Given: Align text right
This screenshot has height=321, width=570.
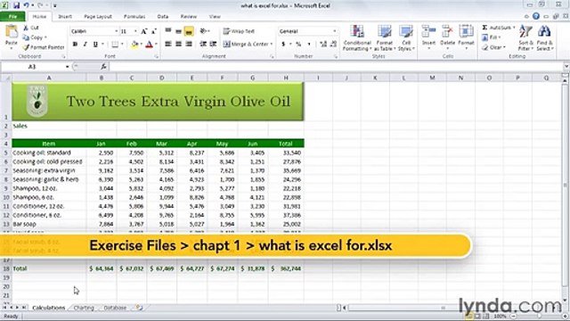Looking at the screenshot, I should pos(189,44).
